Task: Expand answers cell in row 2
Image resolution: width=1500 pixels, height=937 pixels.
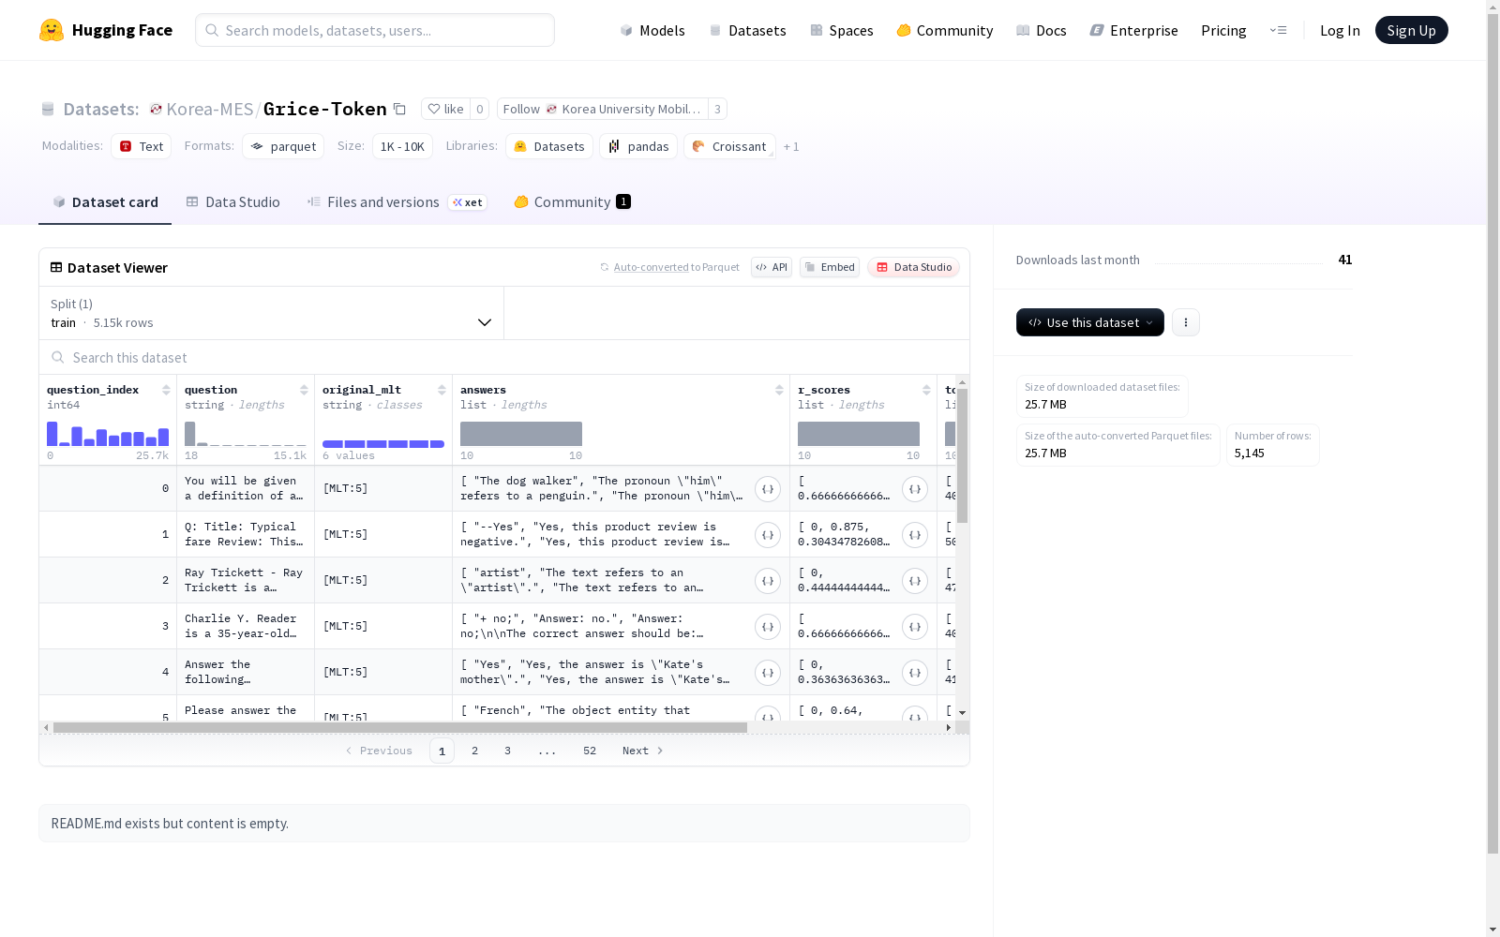Action: coord(768,581)
